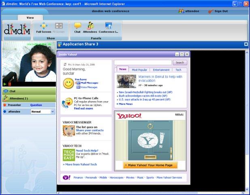Screen dimensions: 250x195
Task: Pause the webcam video
Action: 10,84
